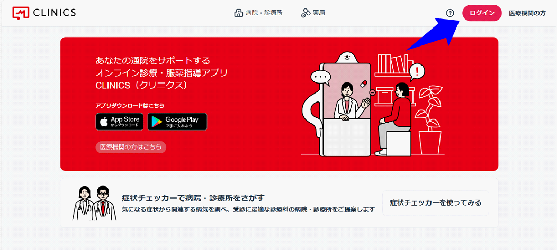Click the hospital building icon in the header
The height and width of the screenshot is (250, 557).
point(238,13)
